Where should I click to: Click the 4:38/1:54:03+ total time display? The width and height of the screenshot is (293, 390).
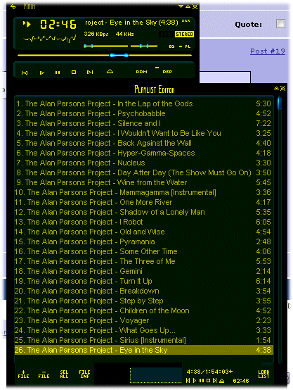pos(209,372)
